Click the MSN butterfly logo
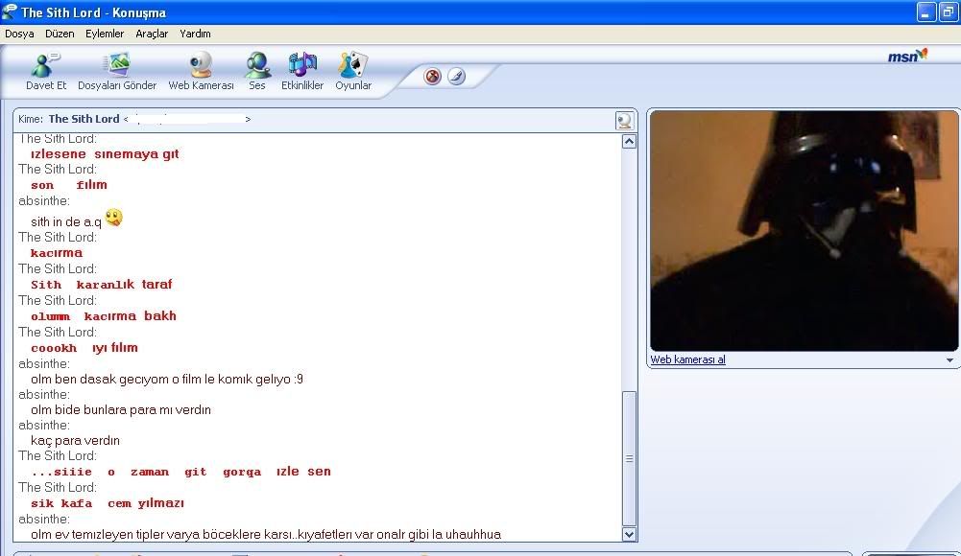Viewport: 961px width, 556px height. pyautogui.click(x=906, y=57)
